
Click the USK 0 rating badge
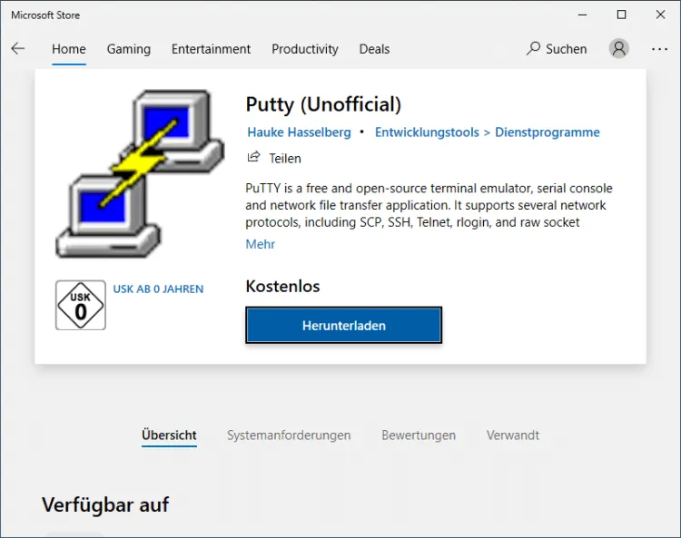pyautogui.click(x=81, y=305)
